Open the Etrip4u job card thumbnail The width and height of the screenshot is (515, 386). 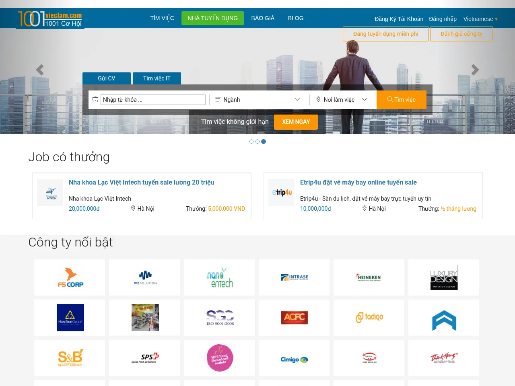pyautogui.click(x=281, y=192)
